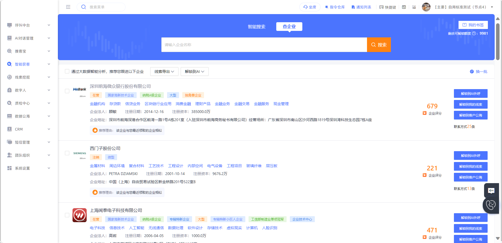Open the 质检中心 menu item
This screenshot has height=243, width=502.
pyautogui.click(x=29, y=103)
